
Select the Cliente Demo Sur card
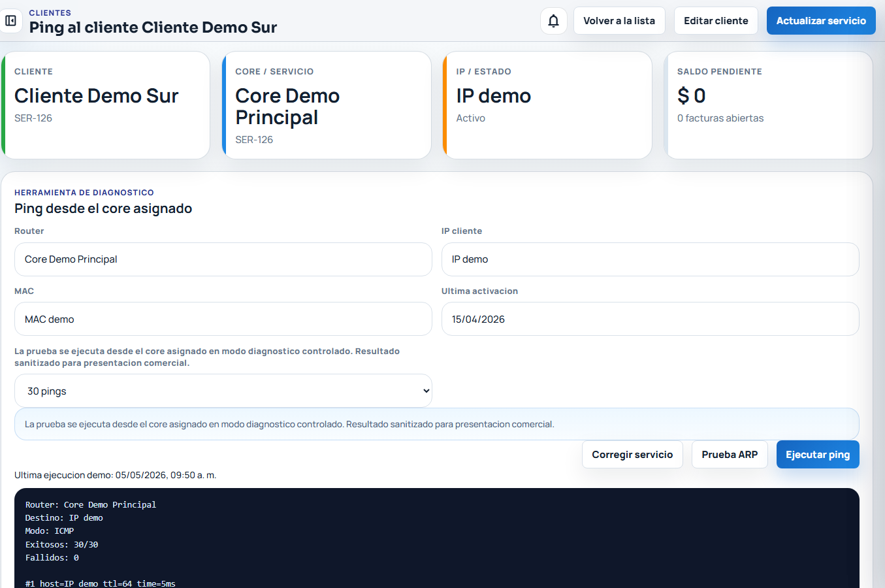(x=106, y=105)
